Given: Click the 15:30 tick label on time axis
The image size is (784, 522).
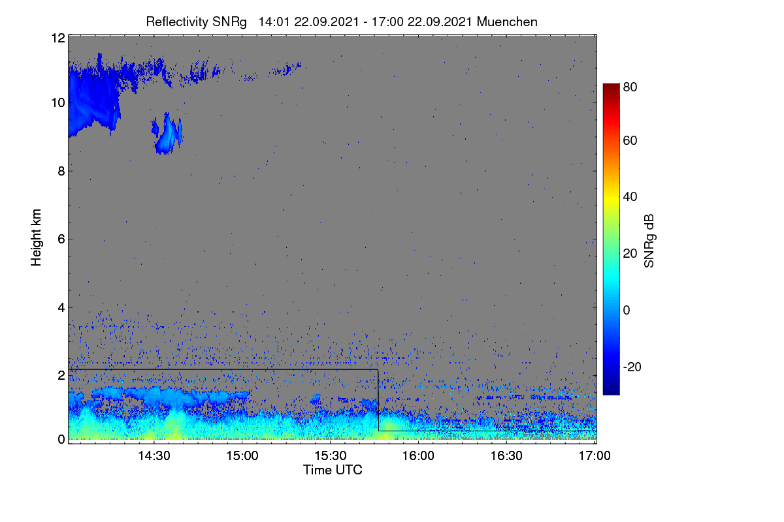Looking at the screenshot, I should click(x=330, y=457).
